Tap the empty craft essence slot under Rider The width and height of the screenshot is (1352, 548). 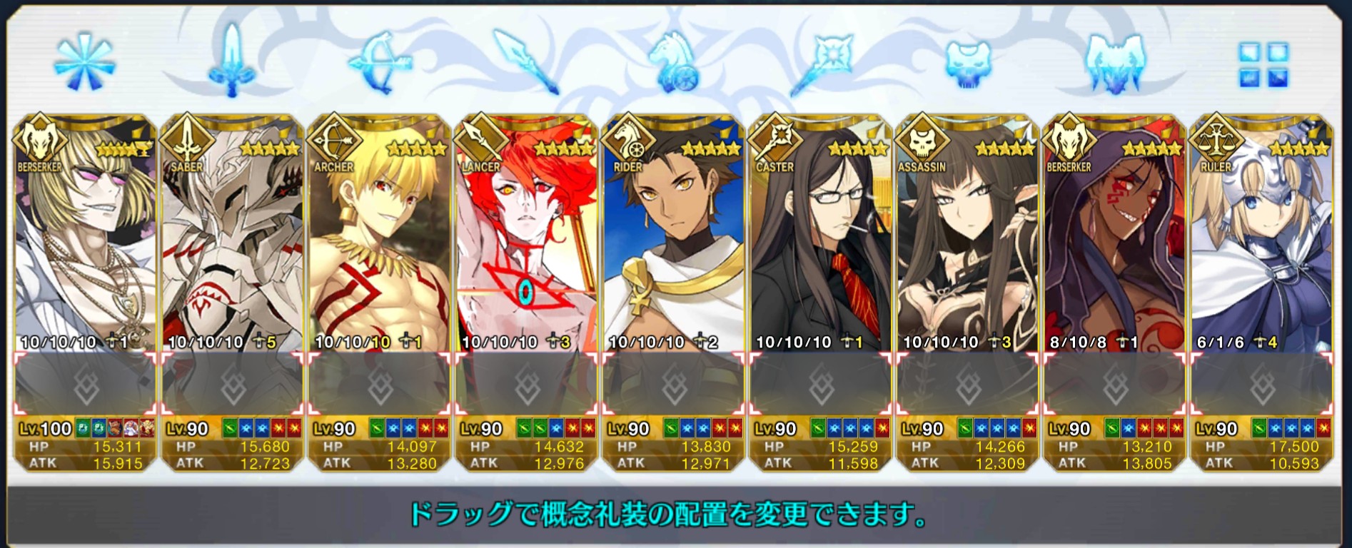click(x=674, y=384)
